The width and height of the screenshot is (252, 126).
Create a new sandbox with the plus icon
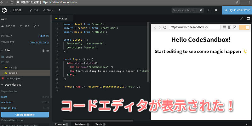click(209, 10)
